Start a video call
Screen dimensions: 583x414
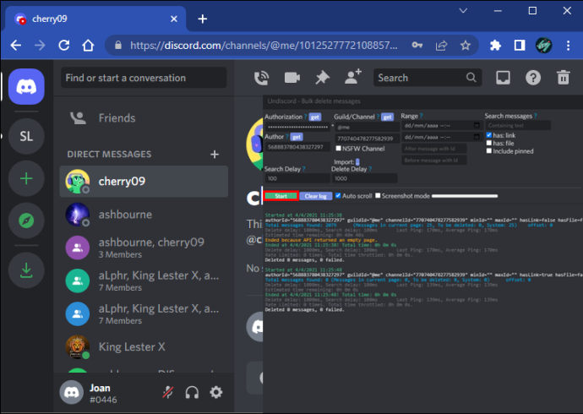click(291, 78)
